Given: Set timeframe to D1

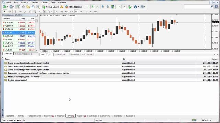Looking at the screenshot, I should 86,11.
